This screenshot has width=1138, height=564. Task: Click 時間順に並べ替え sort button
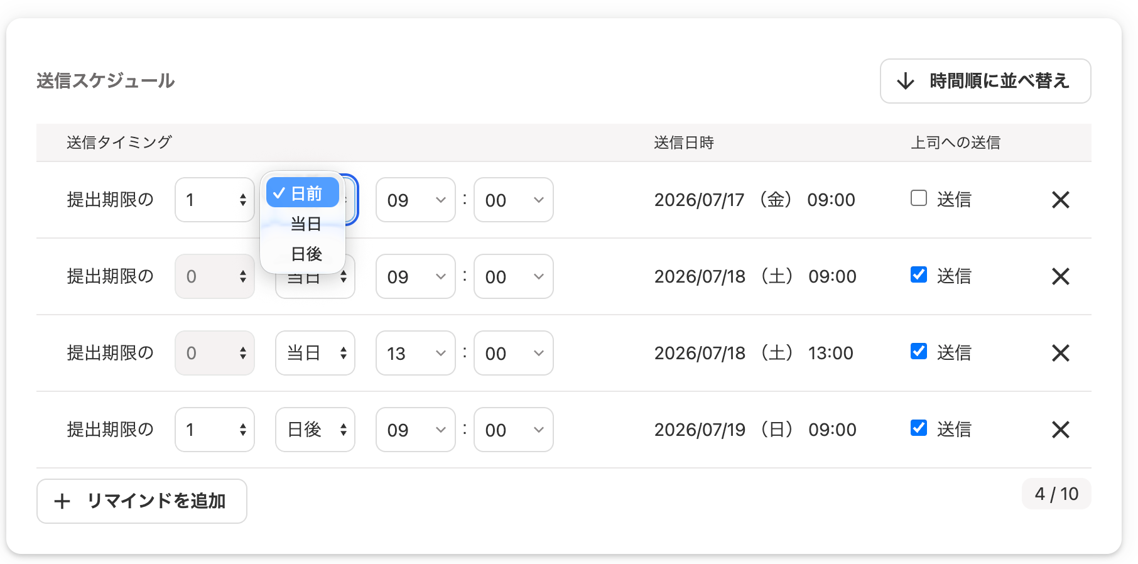(x=985, y=81)
